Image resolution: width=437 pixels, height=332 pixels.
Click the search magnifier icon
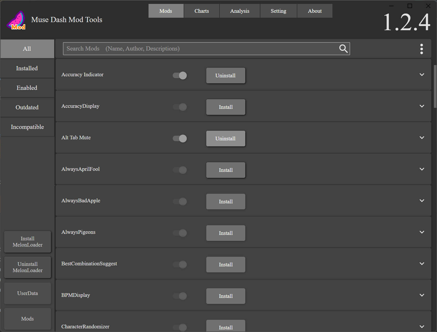[343, 48]
